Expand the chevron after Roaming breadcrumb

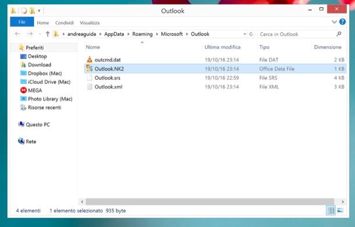click(157, 34)
